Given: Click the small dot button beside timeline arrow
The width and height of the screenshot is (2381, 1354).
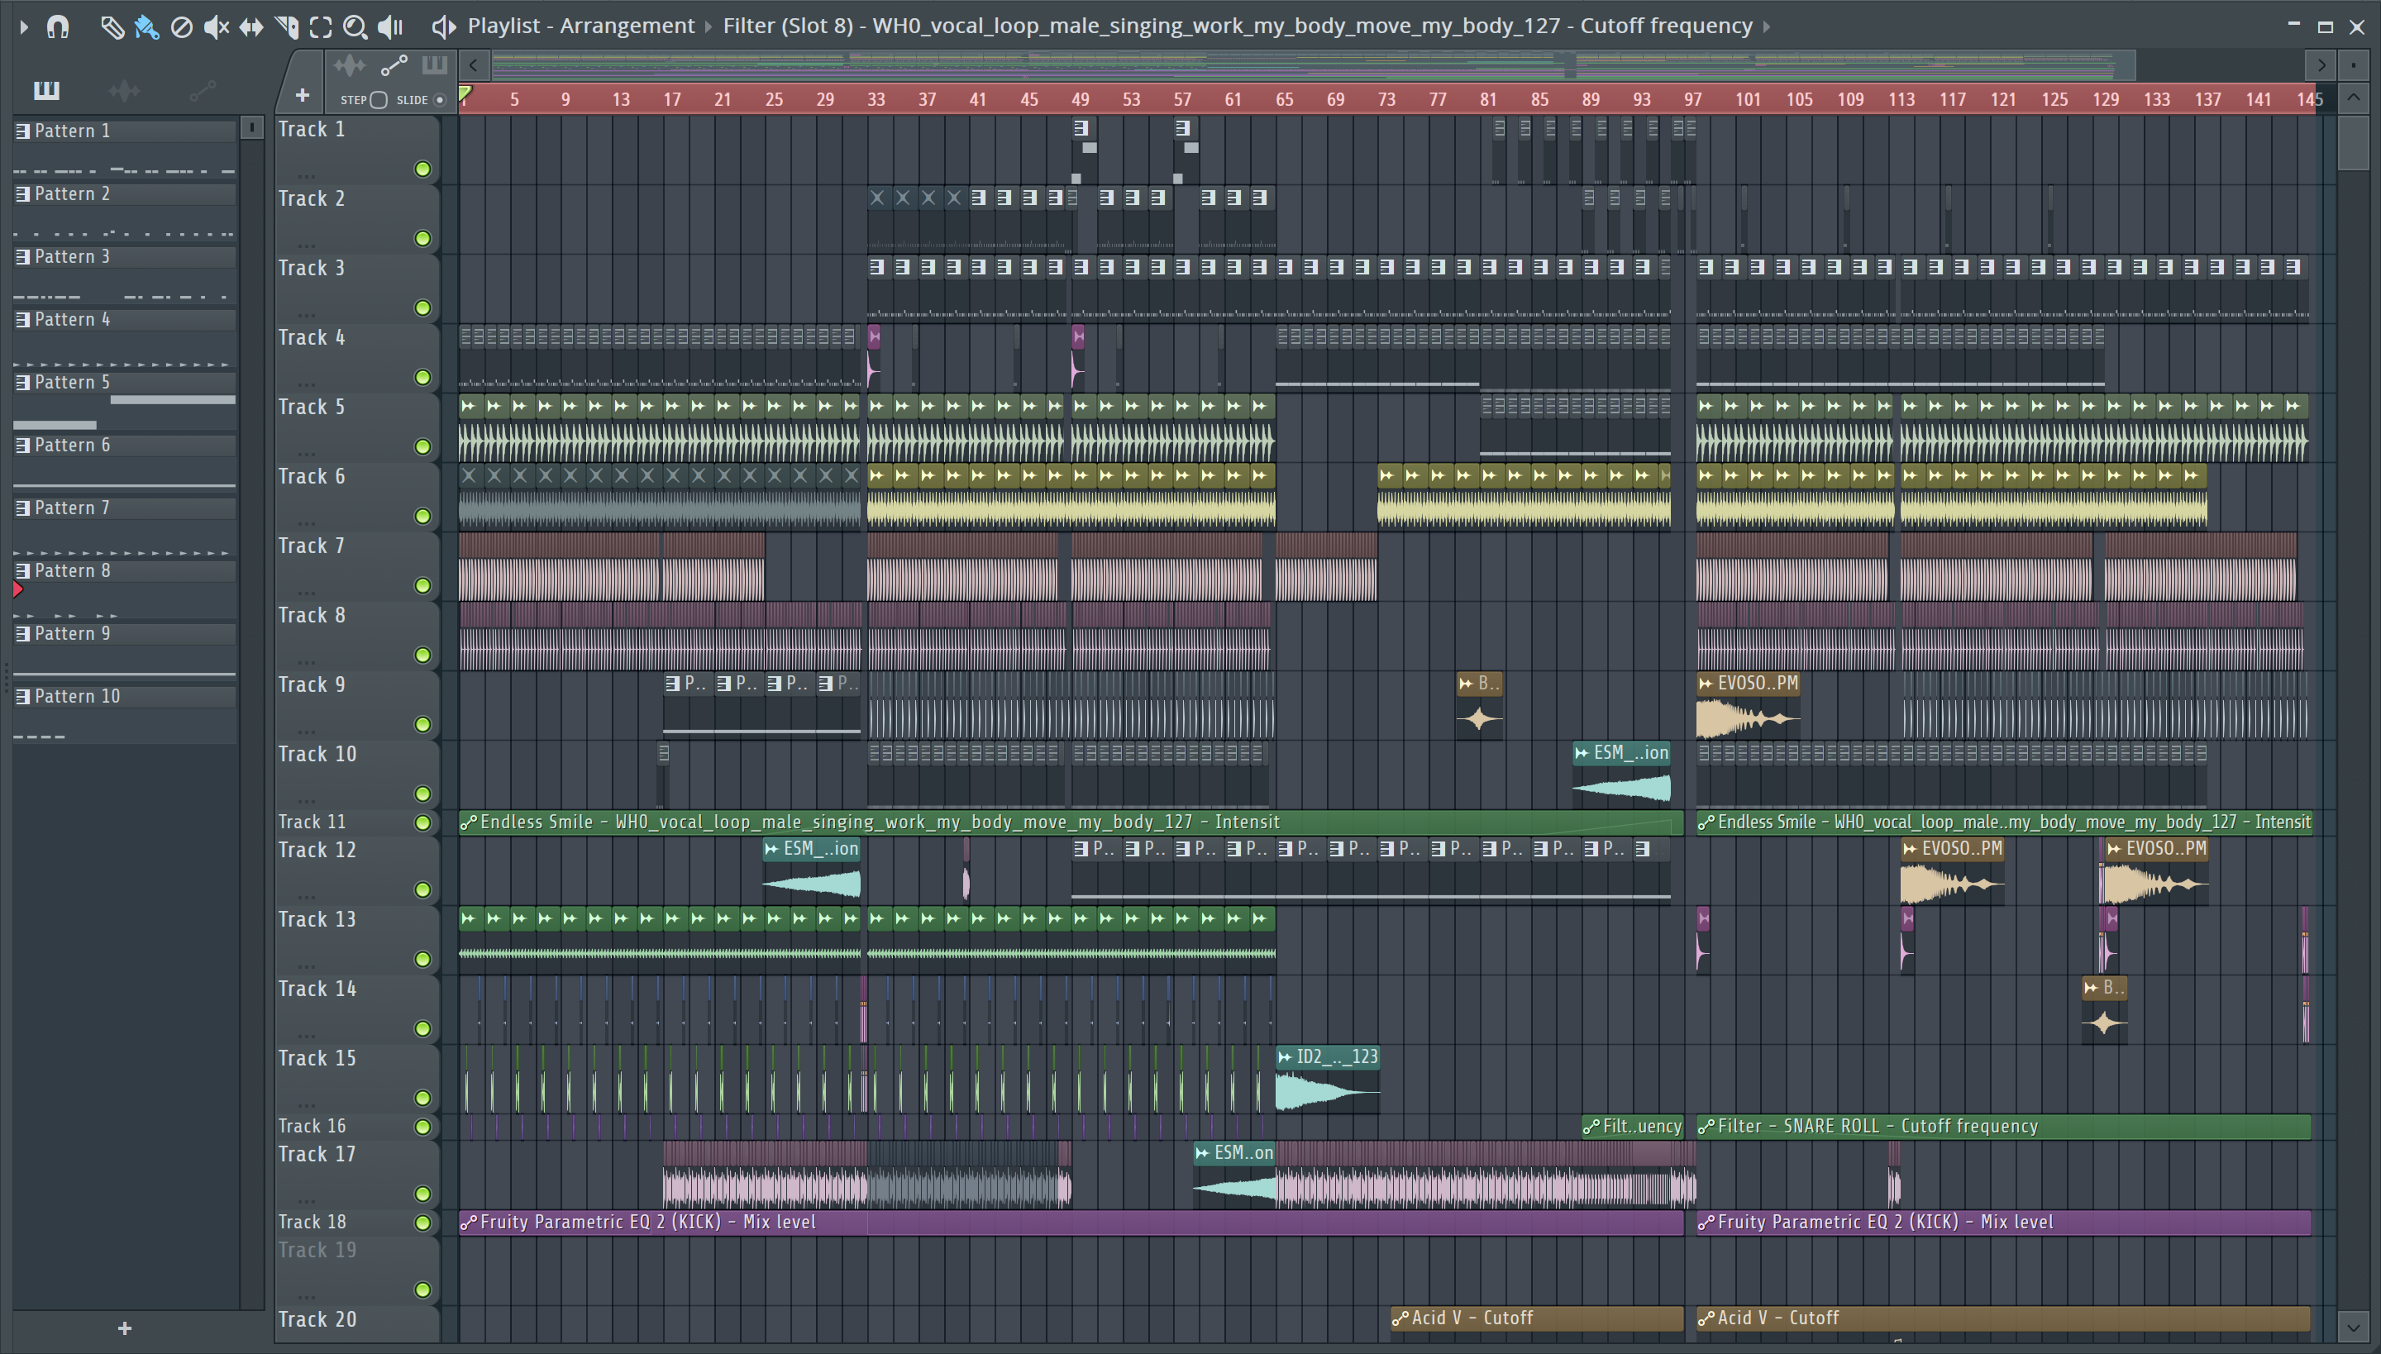Looking at the screenshot, I should tap(2353, 65).
